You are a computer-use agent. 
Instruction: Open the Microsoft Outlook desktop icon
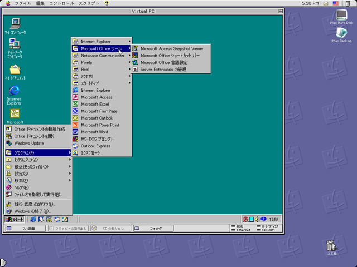point(15,116)
